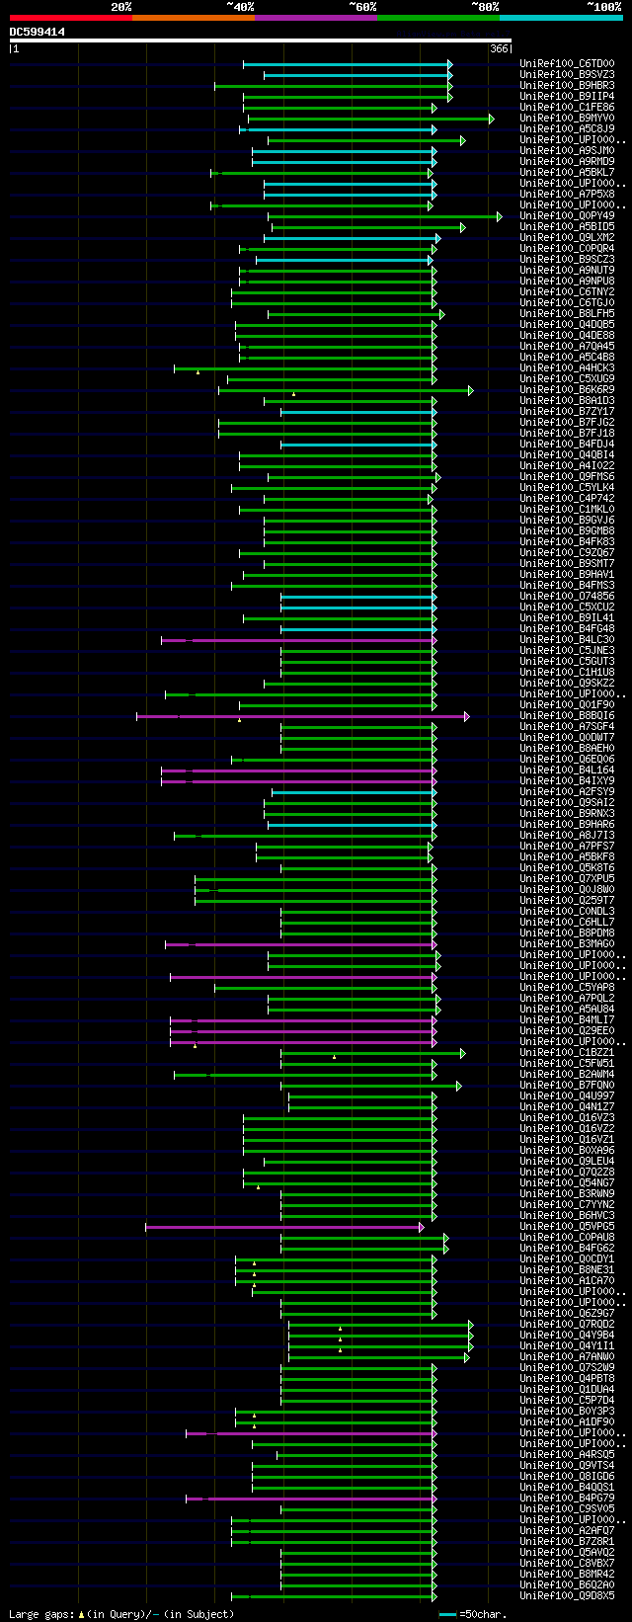The image size is (632, 1622).
Task: Click the UniRef100_B4L164 label
Action: (567, 770)
